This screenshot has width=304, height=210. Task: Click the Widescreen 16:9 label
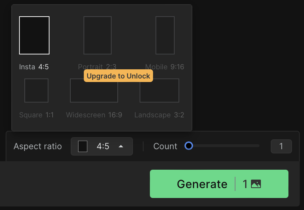click(x=94, y=115)
